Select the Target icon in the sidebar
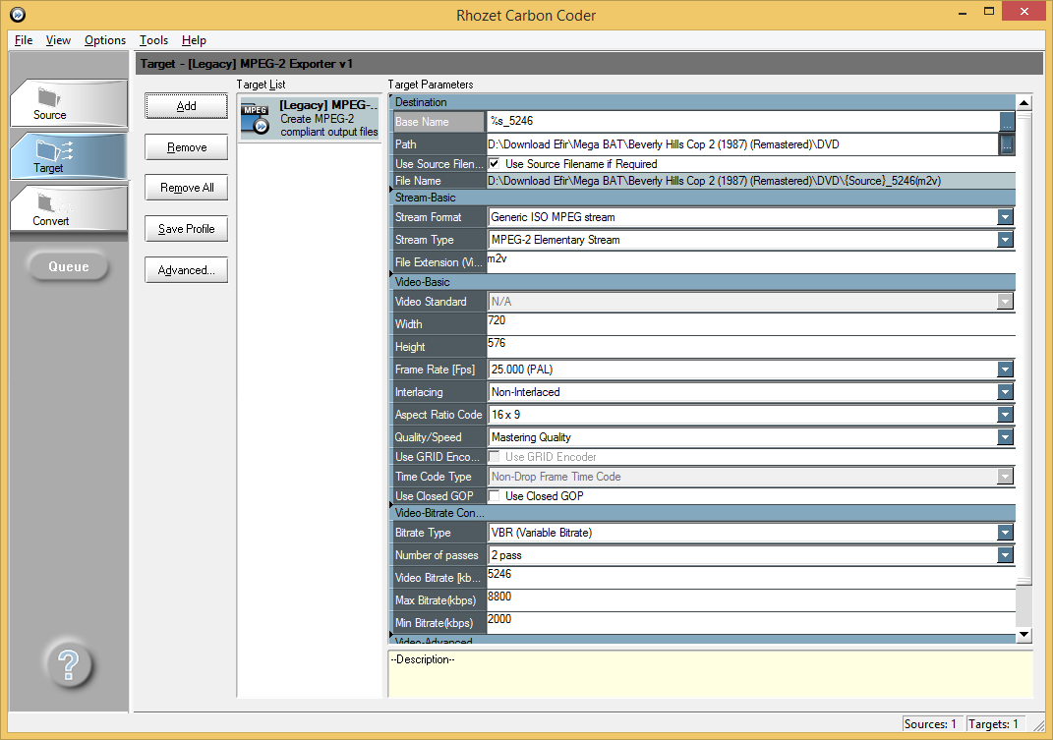1053x740 pixels. point(49,150)
